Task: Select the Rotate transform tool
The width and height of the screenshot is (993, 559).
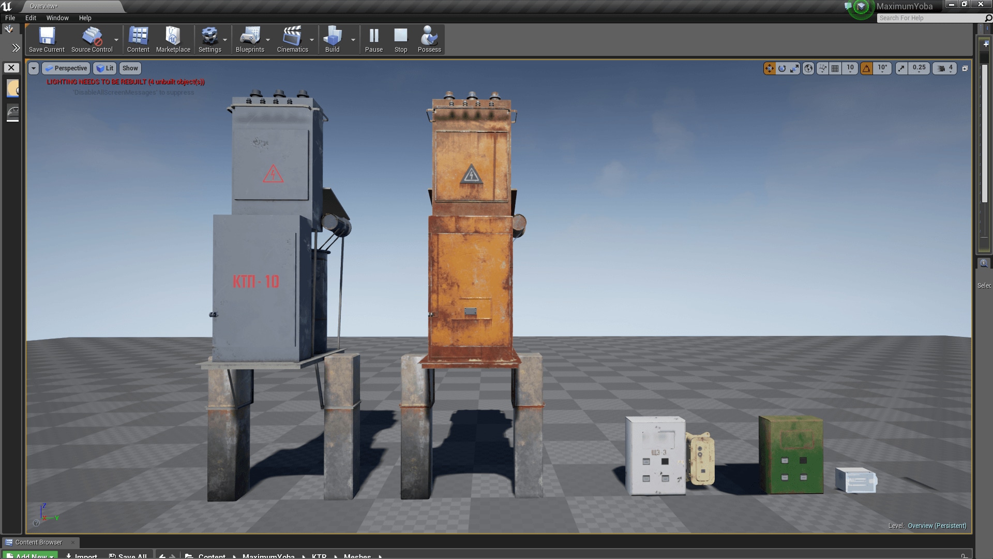Action: [782, 68]
